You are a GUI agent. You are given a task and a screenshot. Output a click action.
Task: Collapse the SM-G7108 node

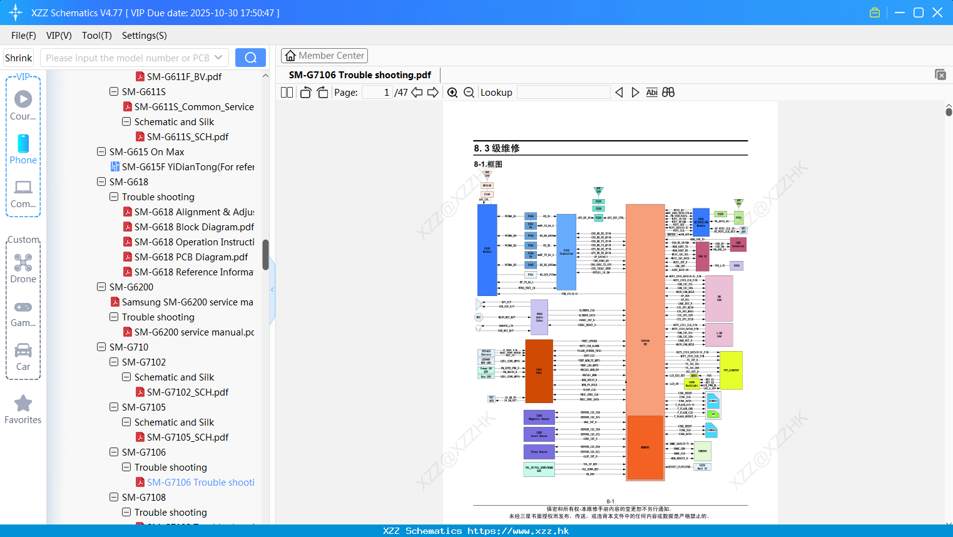click(114, 497)
